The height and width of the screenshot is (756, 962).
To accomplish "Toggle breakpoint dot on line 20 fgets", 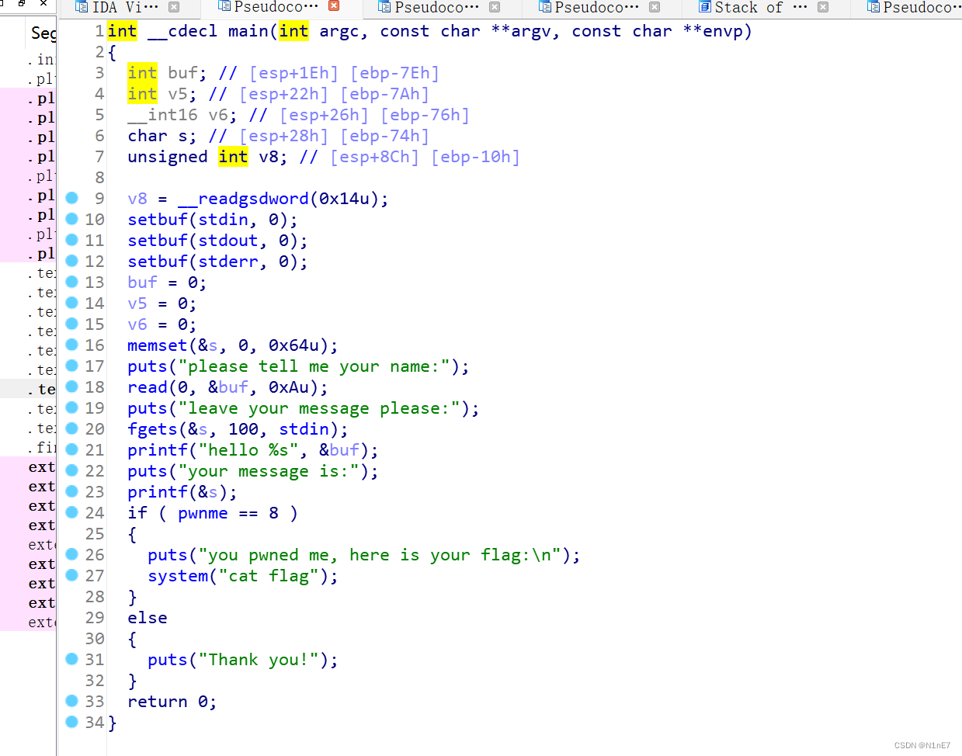I will click(x=71, y=428).
